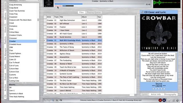Open settings via the bottom gear icon
Screen dimensions: 183x103
174,100
